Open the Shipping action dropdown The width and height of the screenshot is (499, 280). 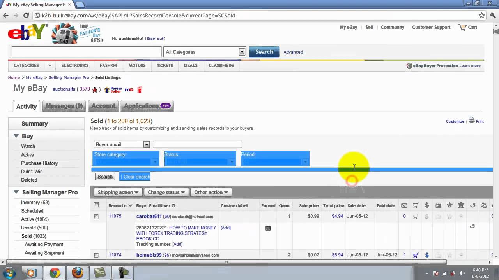[x=118, y=192]
